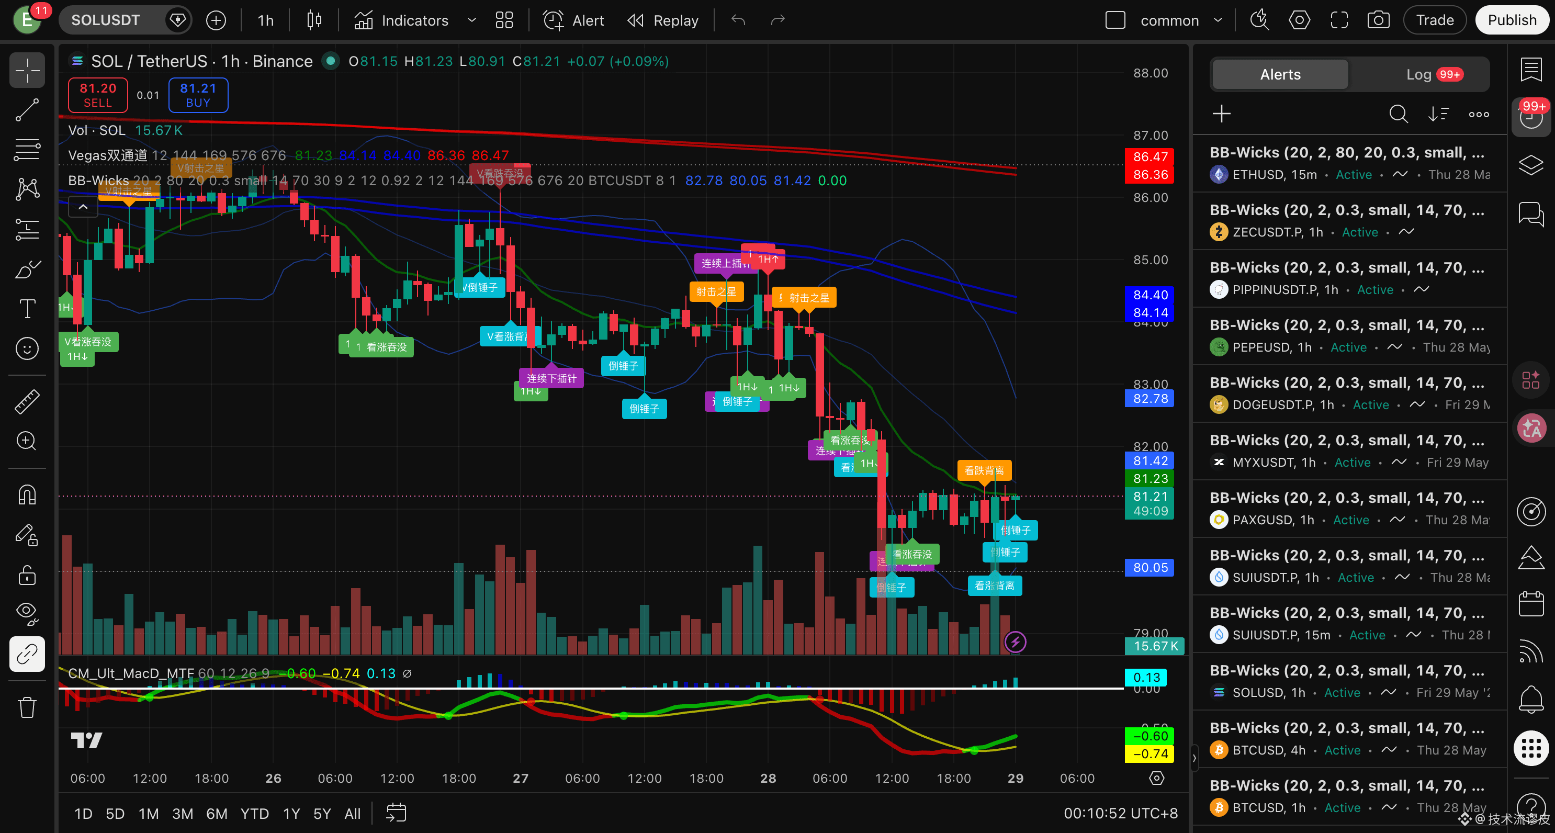Switch to the Alerts tab

1280,74
